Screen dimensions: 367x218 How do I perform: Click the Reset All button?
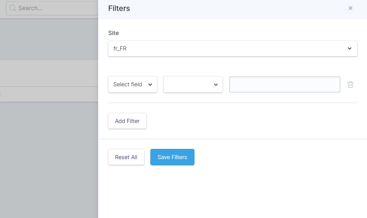click(x=126, y=157)
